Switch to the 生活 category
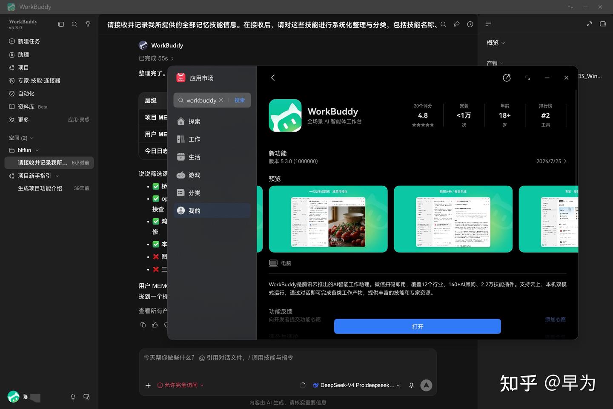 (212, 157)
